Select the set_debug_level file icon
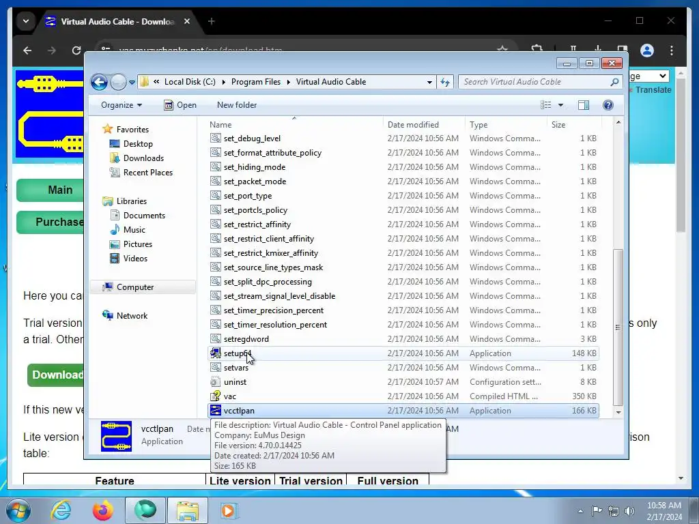This screenshot has width=699, height=524. point(215,139)
